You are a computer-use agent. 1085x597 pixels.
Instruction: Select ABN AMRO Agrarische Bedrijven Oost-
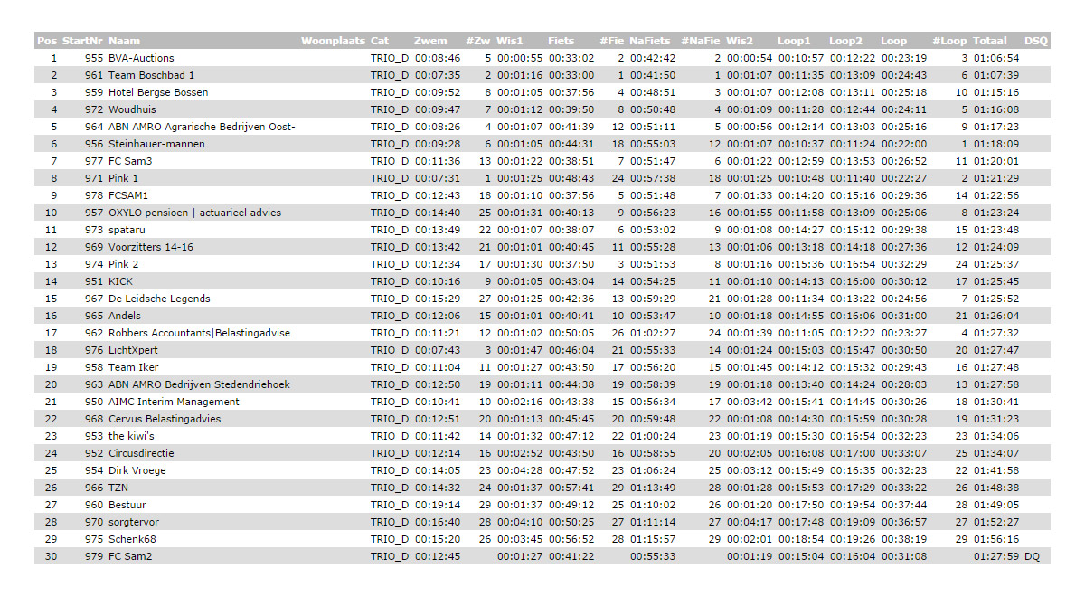coord(202,127)
